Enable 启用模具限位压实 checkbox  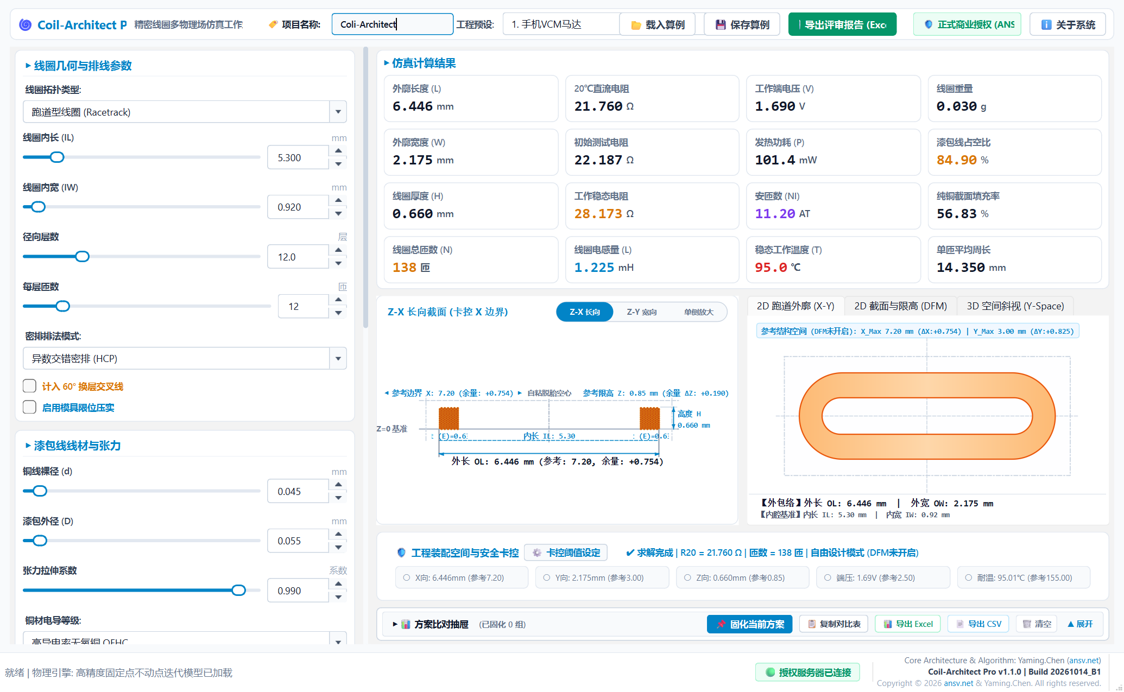pyautogui.click(x=30, y=407)
